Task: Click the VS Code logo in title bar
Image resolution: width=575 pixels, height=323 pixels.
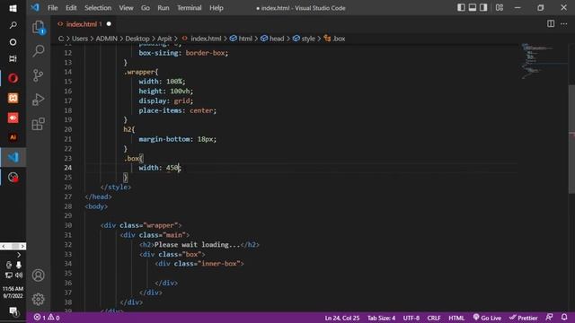Action: tap(35, 8)
